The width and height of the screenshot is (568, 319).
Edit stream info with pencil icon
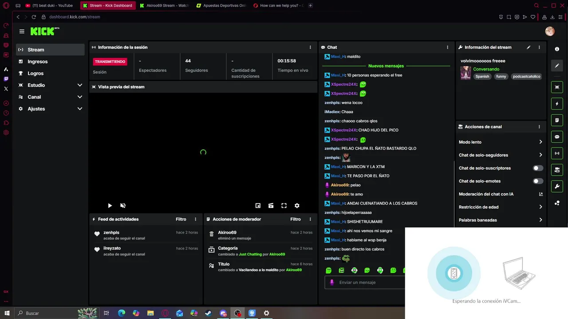529,47
